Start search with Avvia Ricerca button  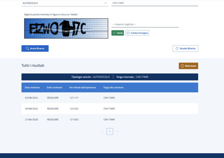tap(35, 49)
